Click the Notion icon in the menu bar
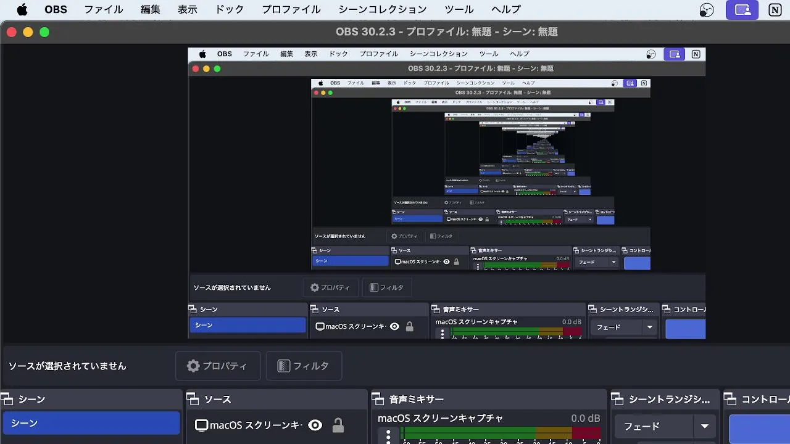Image resolution: width=790 pixels, height=444 pixels. 775,10
